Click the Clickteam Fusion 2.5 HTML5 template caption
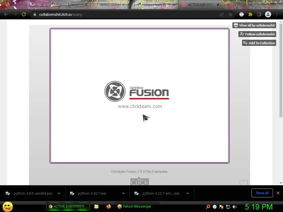Screen dimensions: 283x212 click(139, 172)
